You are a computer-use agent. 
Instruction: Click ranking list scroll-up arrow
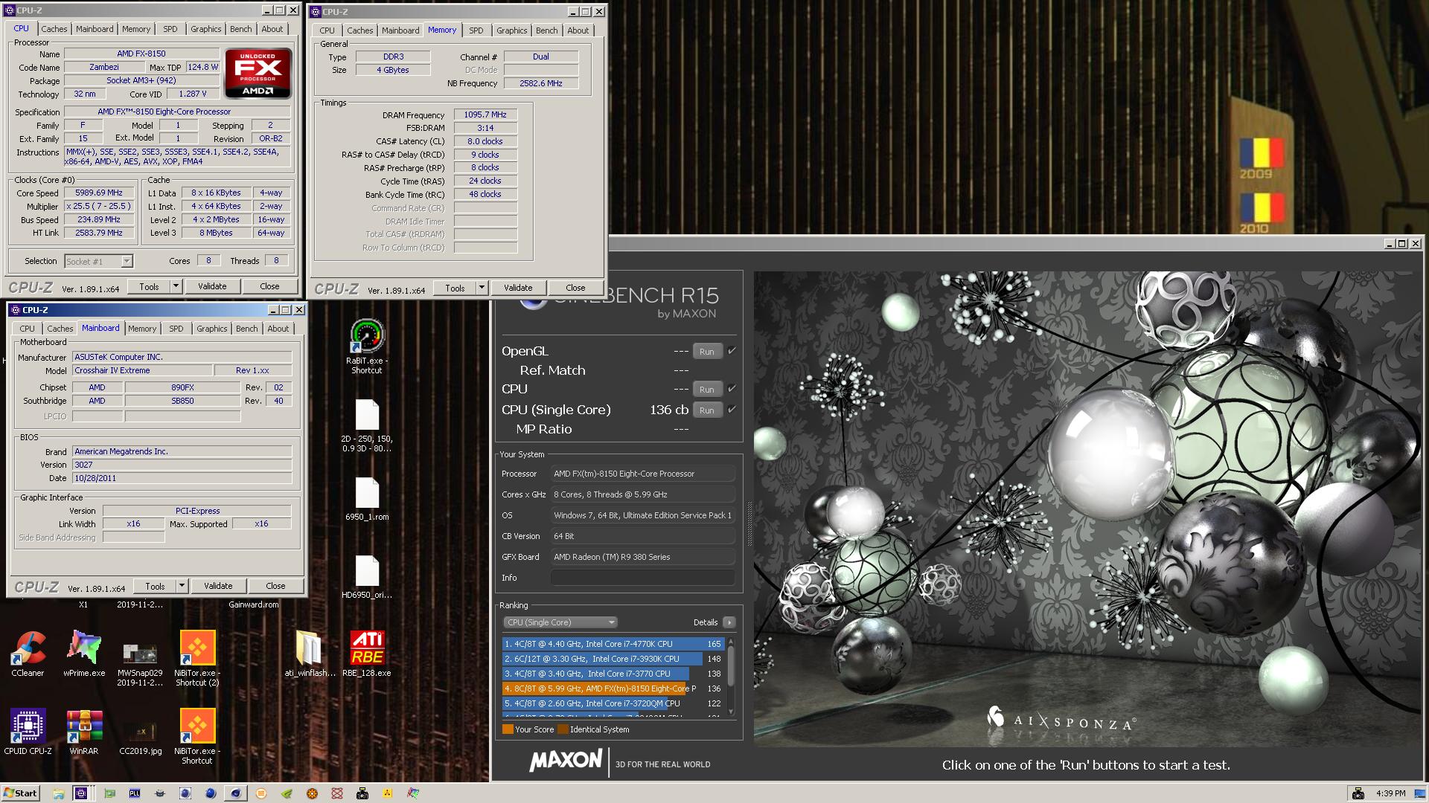coord(731,641)
